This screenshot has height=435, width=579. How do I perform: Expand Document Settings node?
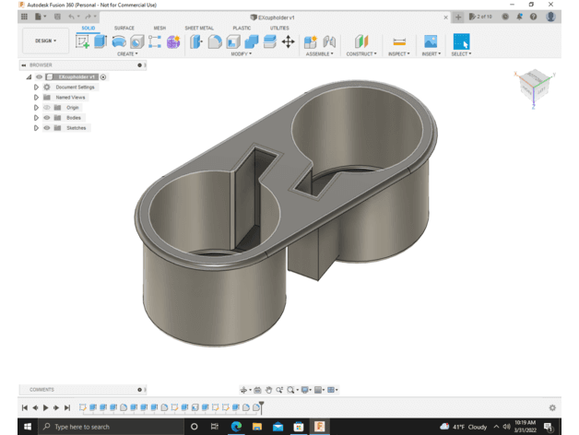(36, 88)
